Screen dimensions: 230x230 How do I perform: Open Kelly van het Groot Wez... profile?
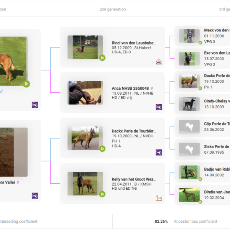[x=134, y=179]
